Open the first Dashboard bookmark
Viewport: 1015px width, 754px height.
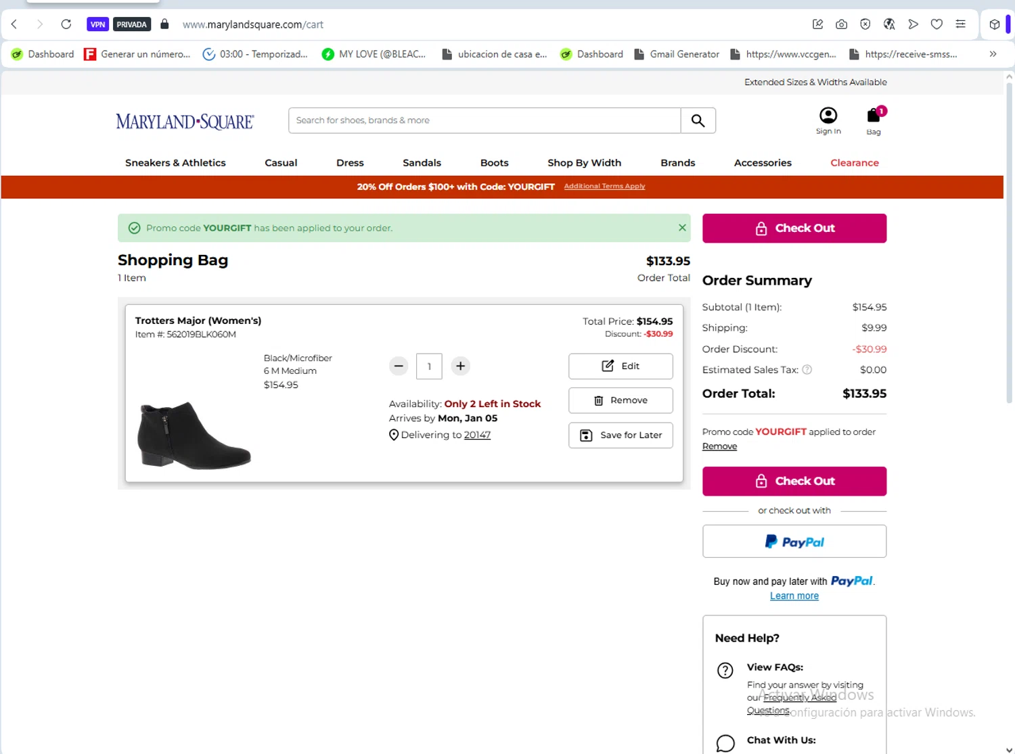click(x=43, y=54)
